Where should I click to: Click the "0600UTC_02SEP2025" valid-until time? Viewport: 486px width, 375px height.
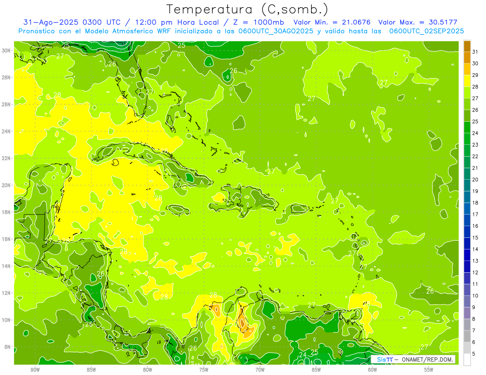pos(426,31)
